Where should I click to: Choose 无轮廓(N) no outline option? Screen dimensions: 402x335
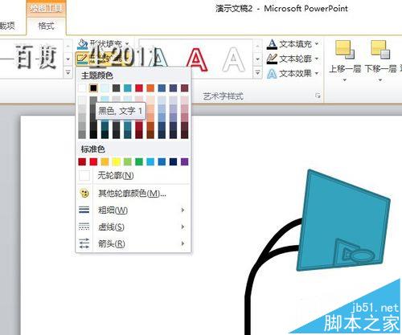(x=133, y=176)
